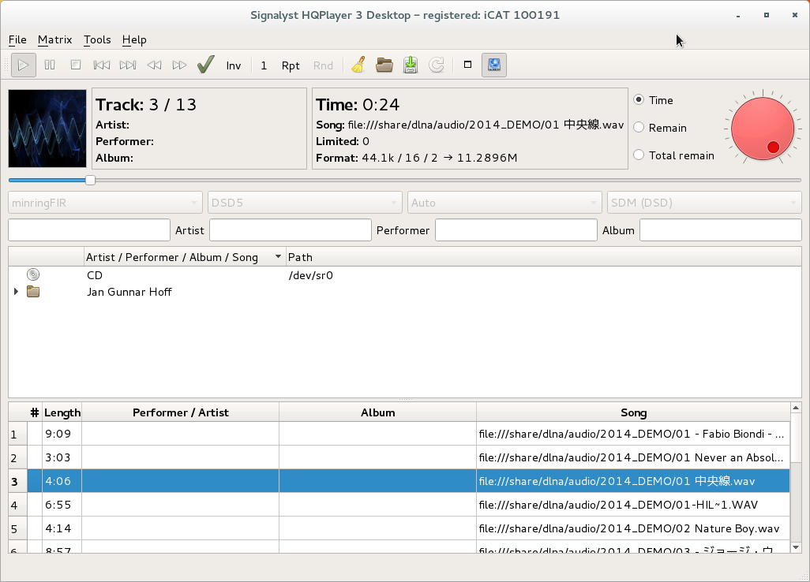Screen dimensions: 810x582
Task: Open the Tools menu
Action: point(97,39)
